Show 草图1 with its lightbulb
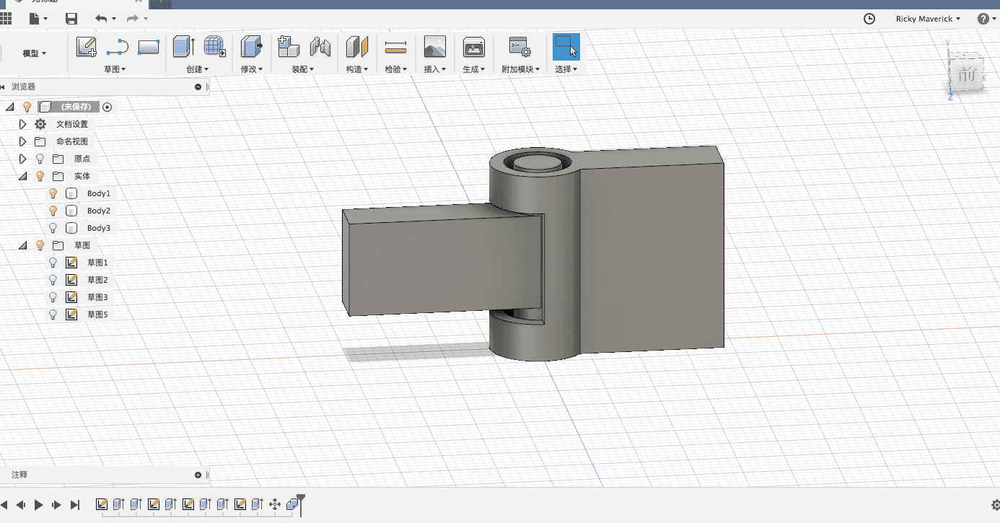 [53, 263]
